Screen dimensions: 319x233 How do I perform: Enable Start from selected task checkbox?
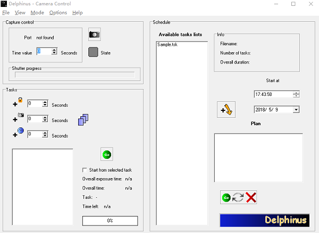(x=85, y=170)
